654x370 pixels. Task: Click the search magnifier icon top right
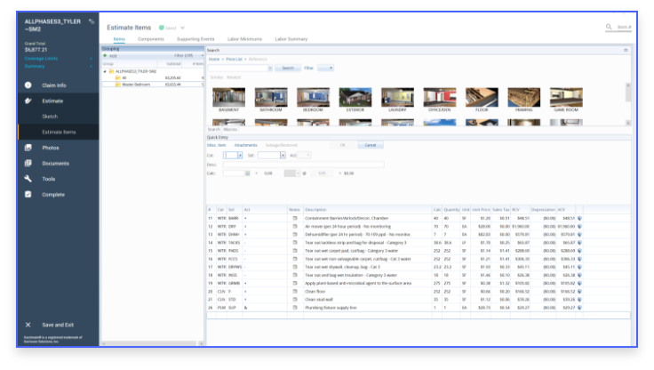[609, 28]
